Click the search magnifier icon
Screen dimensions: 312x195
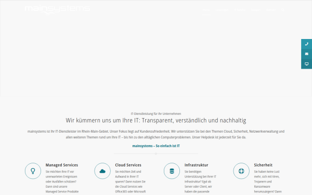(x=282, y=10)
